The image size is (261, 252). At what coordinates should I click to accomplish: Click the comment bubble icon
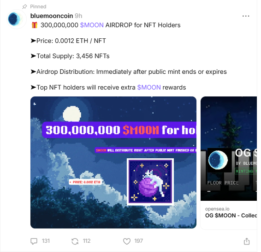34,241
